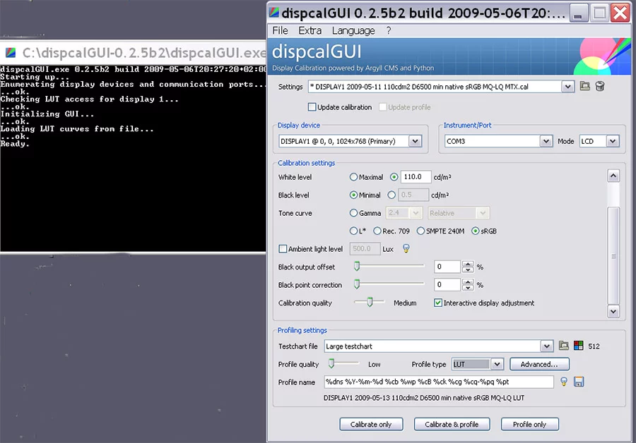Uncheck Interactive display adjustment
Screen dimensions: 636x443
438,303
